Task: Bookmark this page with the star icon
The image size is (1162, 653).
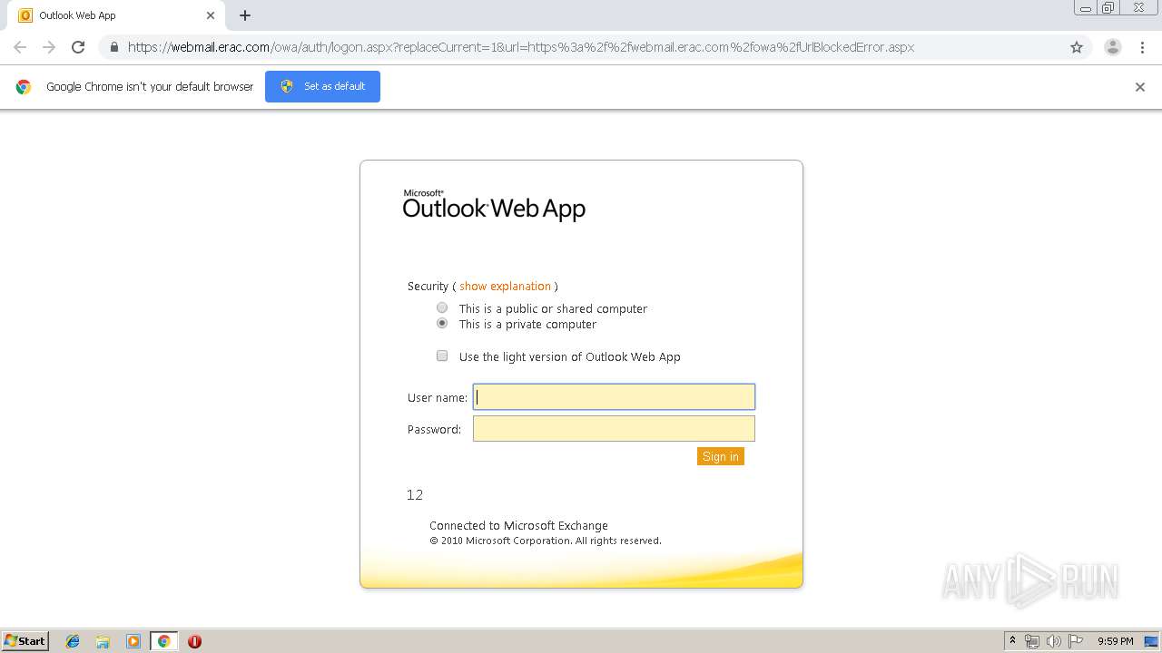Action: coord(1077,47)
